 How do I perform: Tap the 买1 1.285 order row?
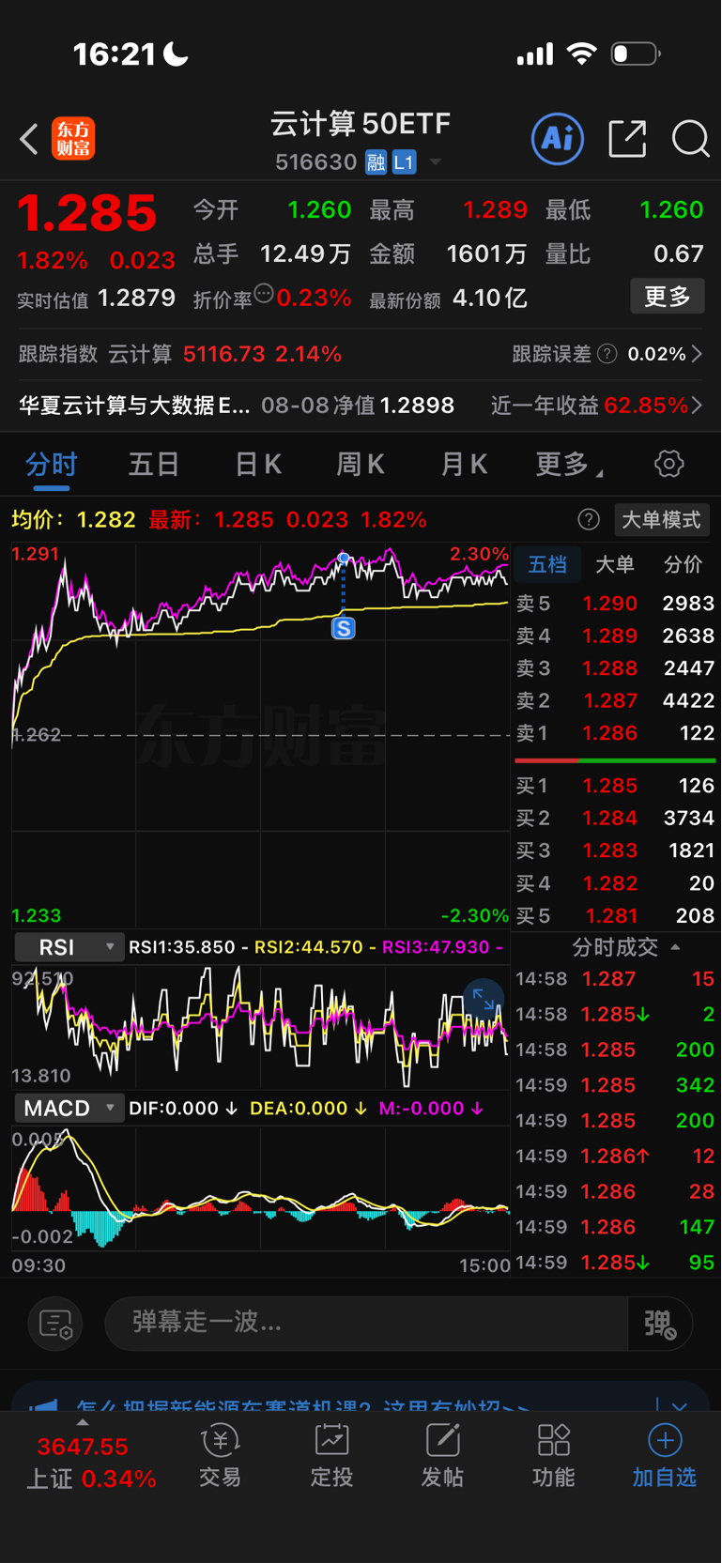[x=615, y=786]
